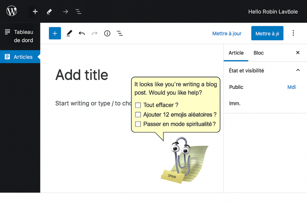Click the blue block inserter plus button
This screenshot has width=307, height=204.
55,33
